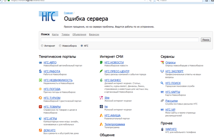This screenshot has width=214, height=137.
Task: Open the he magazine link
Action: (x=106, y=107)
